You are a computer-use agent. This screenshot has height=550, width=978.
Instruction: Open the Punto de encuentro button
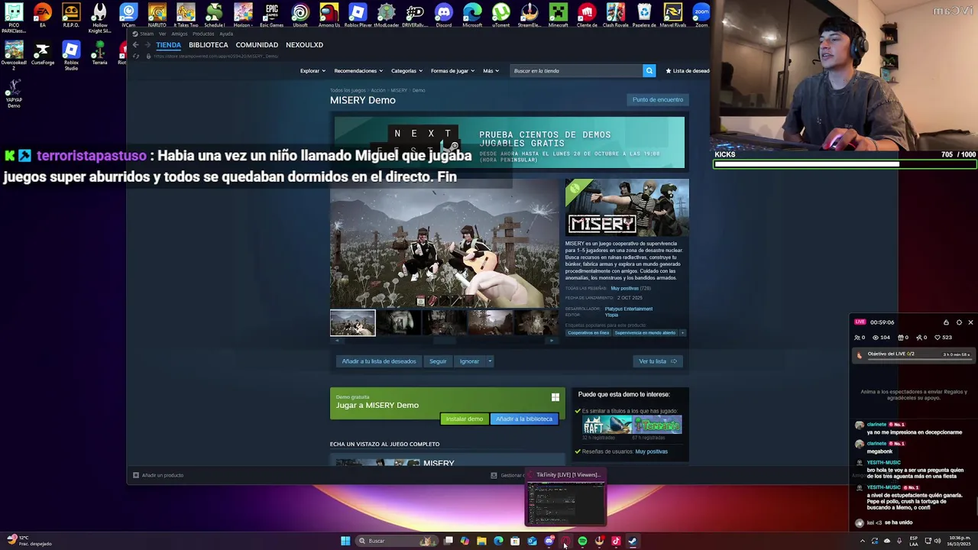coord(658,99)
